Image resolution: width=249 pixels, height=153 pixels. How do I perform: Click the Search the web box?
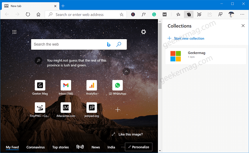click(x=69, y=44)
